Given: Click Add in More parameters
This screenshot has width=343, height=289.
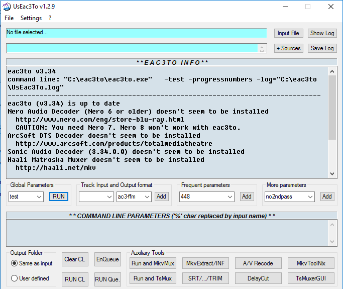Looking at the screenshot, I should click(x=327, y=197).
